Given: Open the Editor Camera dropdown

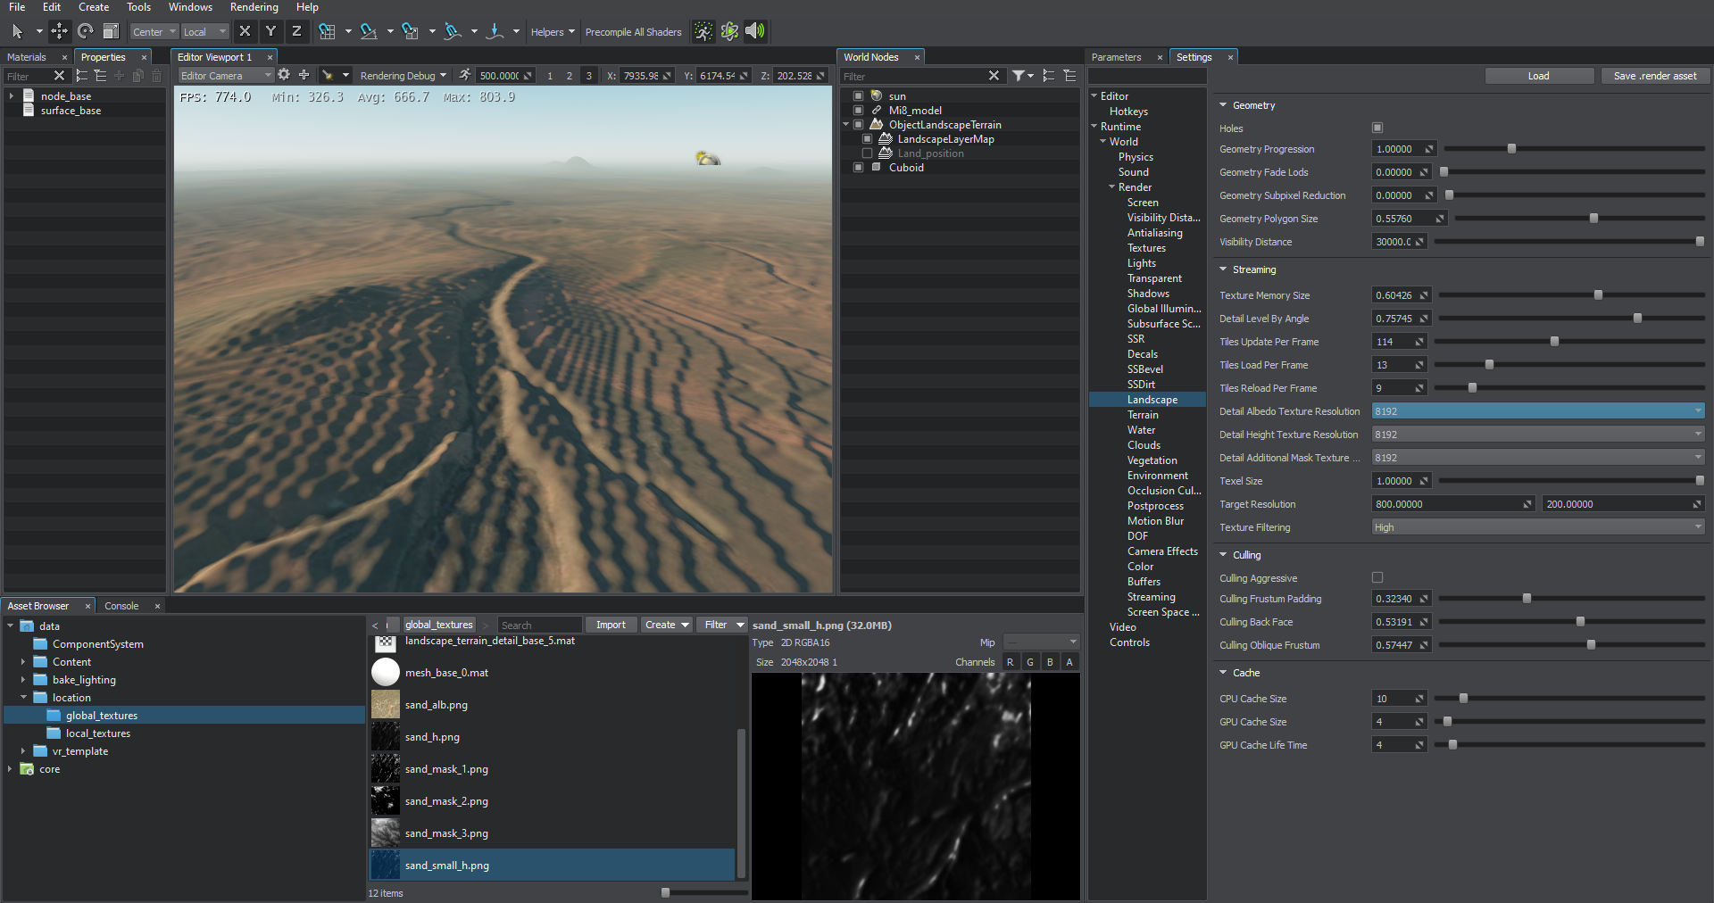Looking at the screenshot, I should click(x=225, y=76).
